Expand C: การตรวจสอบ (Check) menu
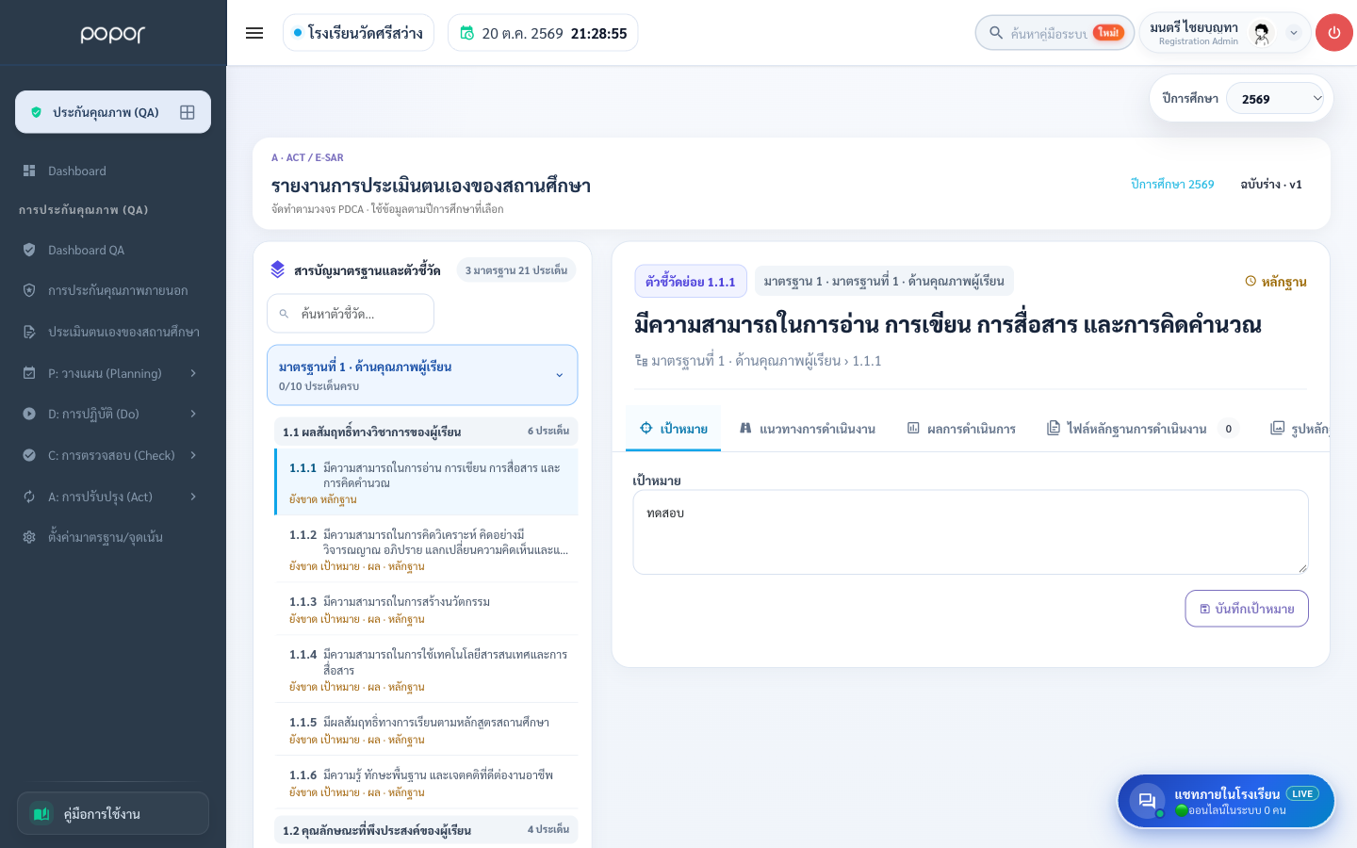Screen dimensions: 1357x848 [113, 455]
